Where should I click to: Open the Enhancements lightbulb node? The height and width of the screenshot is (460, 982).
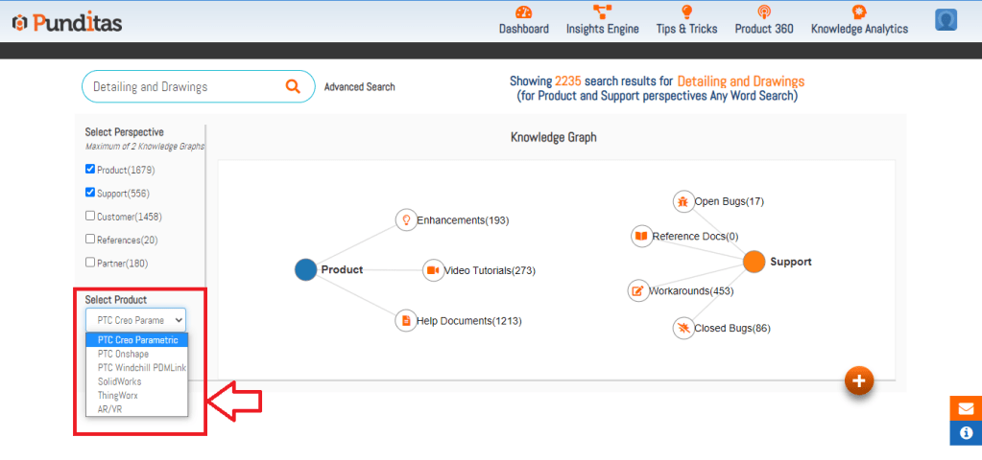click(406, 219)
